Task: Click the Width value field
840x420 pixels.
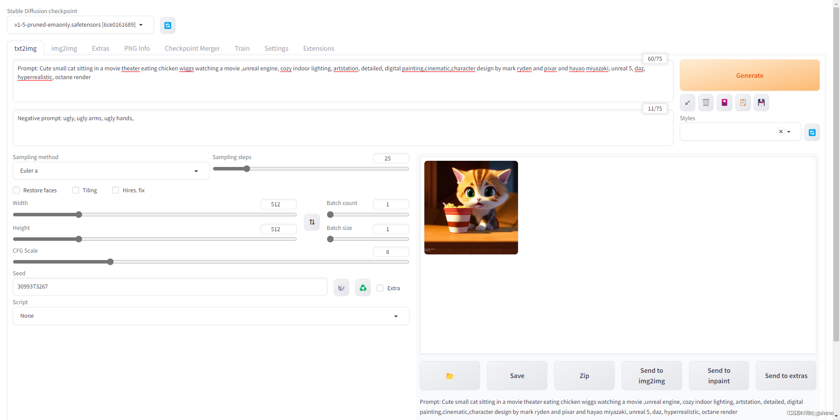Action: pos(278,204)
